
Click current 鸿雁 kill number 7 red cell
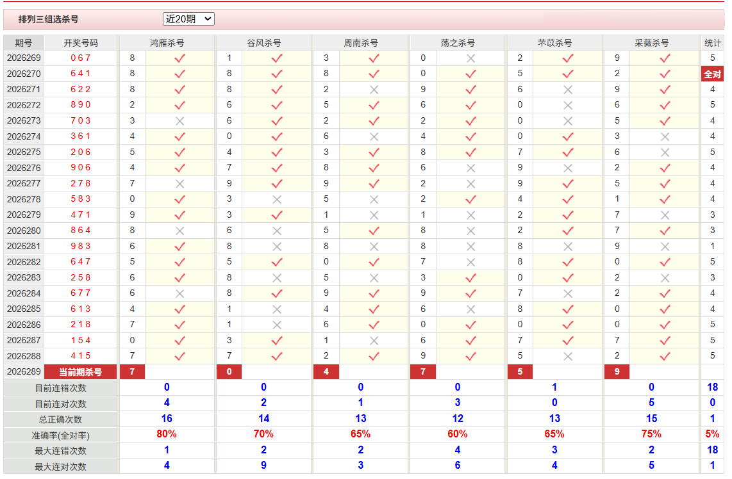[132, 371]
